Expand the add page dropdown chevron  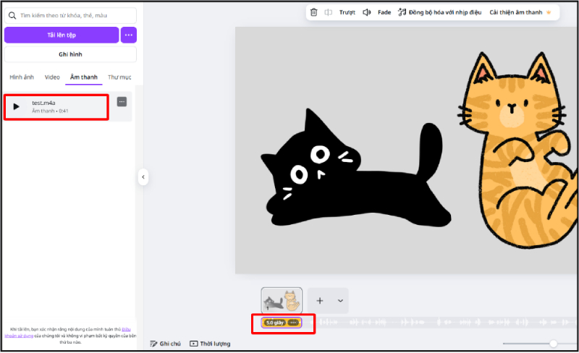pos(339,300)
